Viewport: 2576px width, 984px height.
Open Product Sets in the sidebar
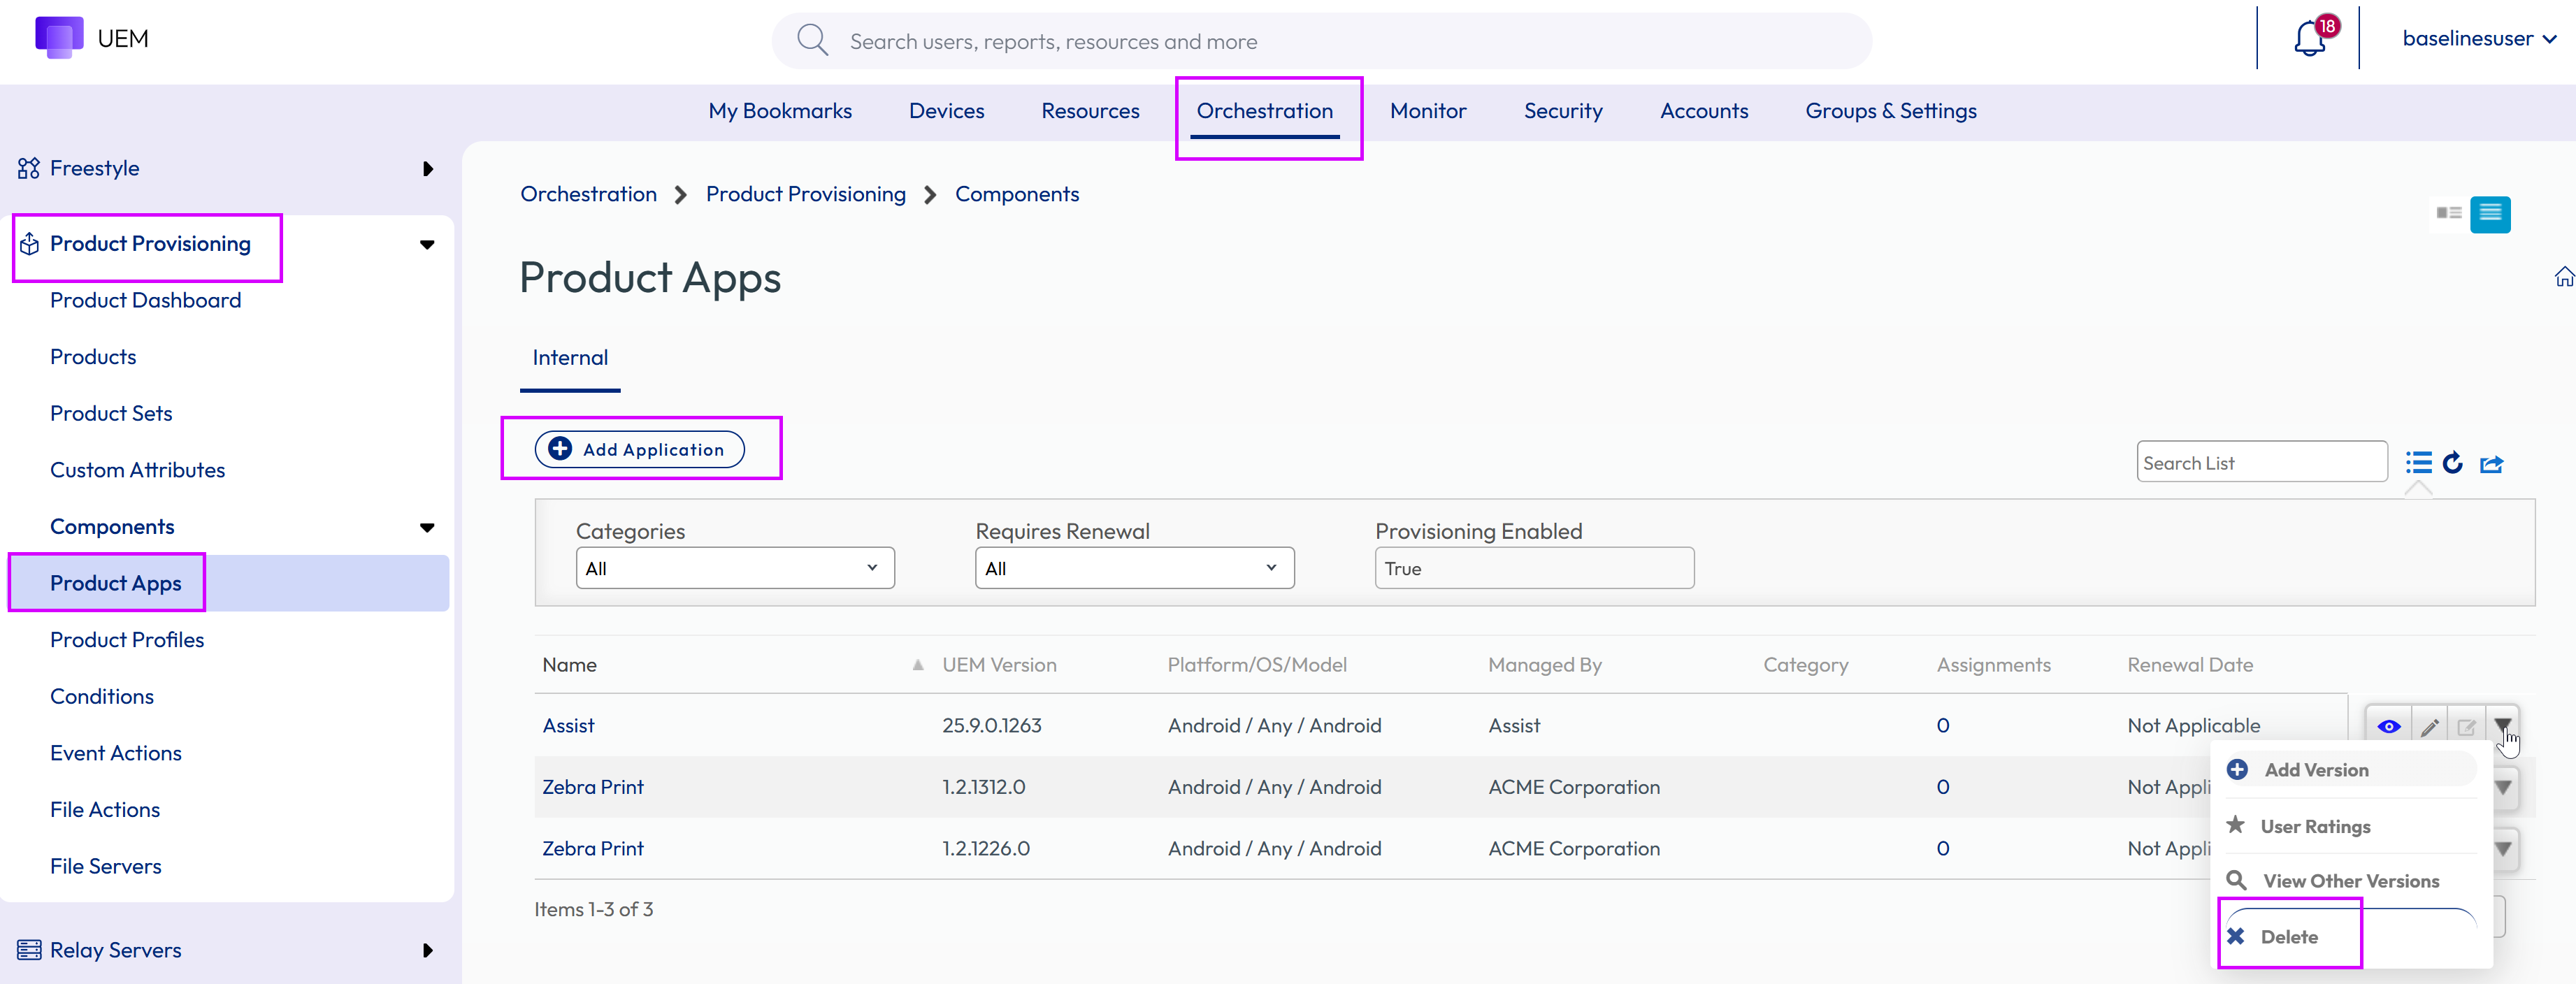(x=111, y=413)
